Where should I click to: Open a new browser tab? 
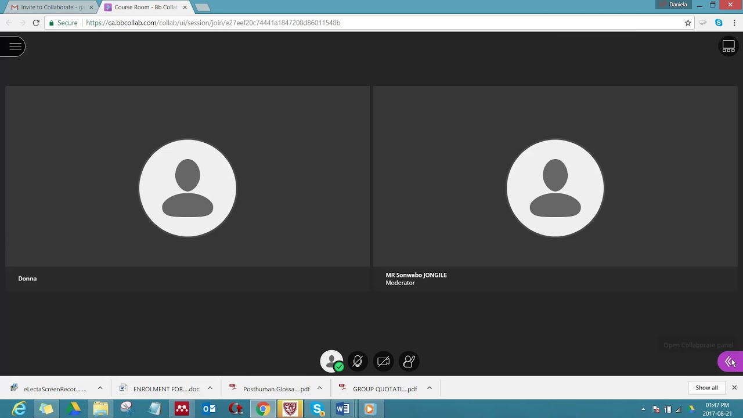point(202,8)
